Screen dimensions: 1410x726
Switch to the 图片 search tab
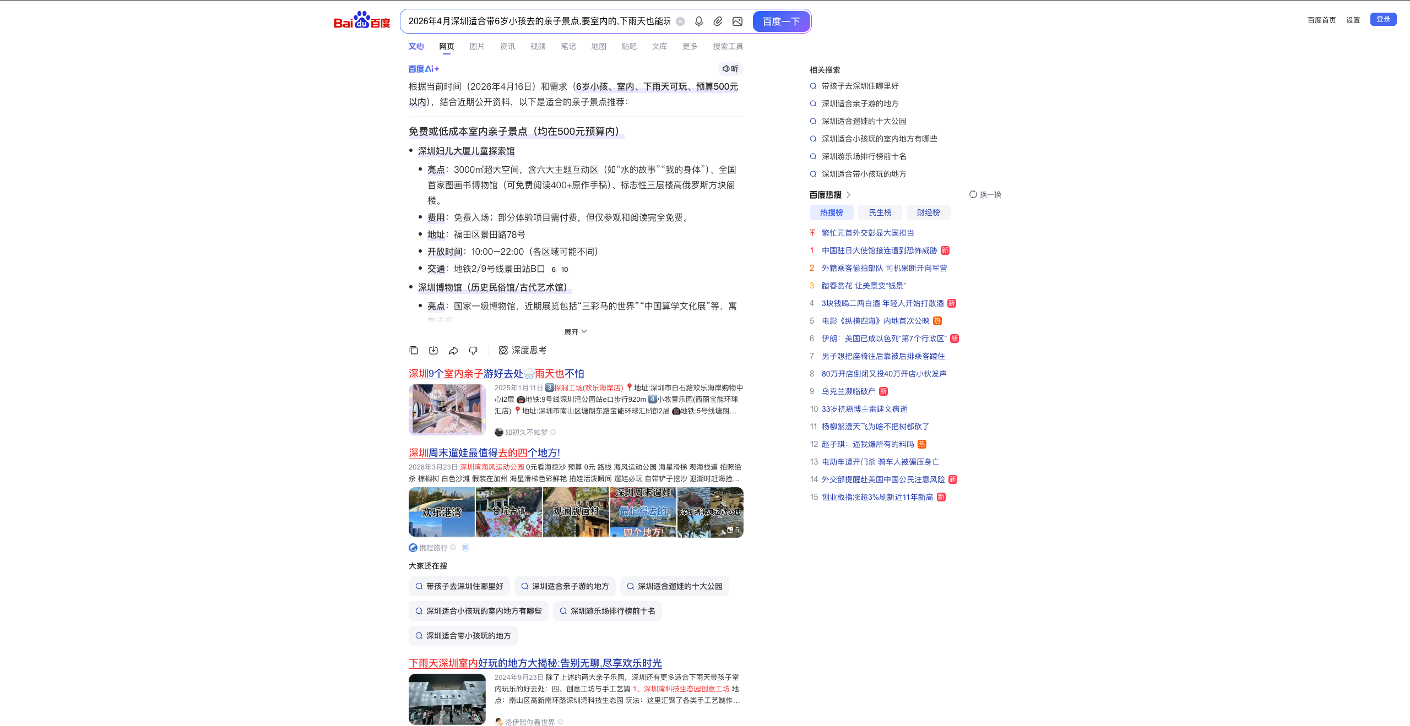click(x=476, y=46)
